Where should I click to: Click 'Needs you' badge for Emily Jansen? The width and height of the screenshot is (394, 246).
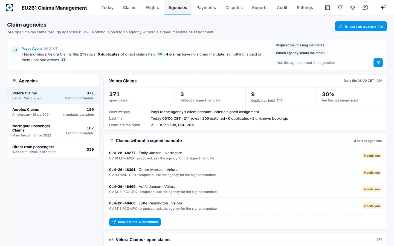372,156
